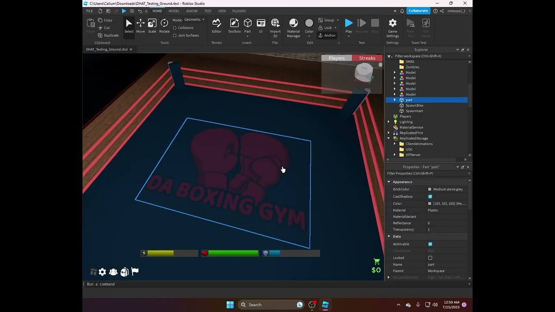Click the Roblox Studio taskbar icon
The image size is (555, 312).
[x=325, y=305]
